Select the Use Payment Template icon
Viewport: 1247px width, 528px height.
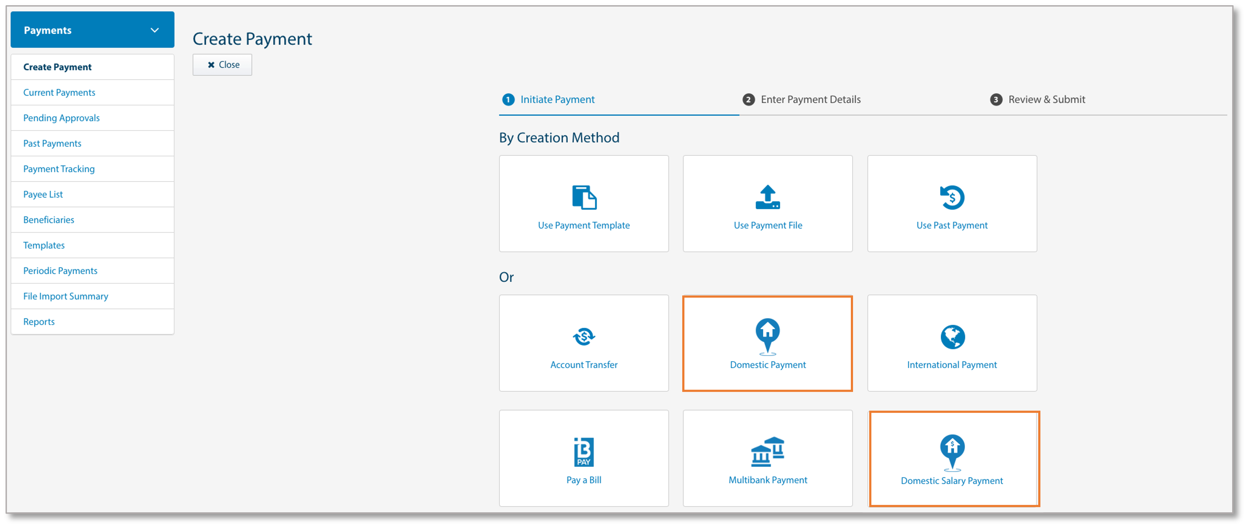click(584, 197)
